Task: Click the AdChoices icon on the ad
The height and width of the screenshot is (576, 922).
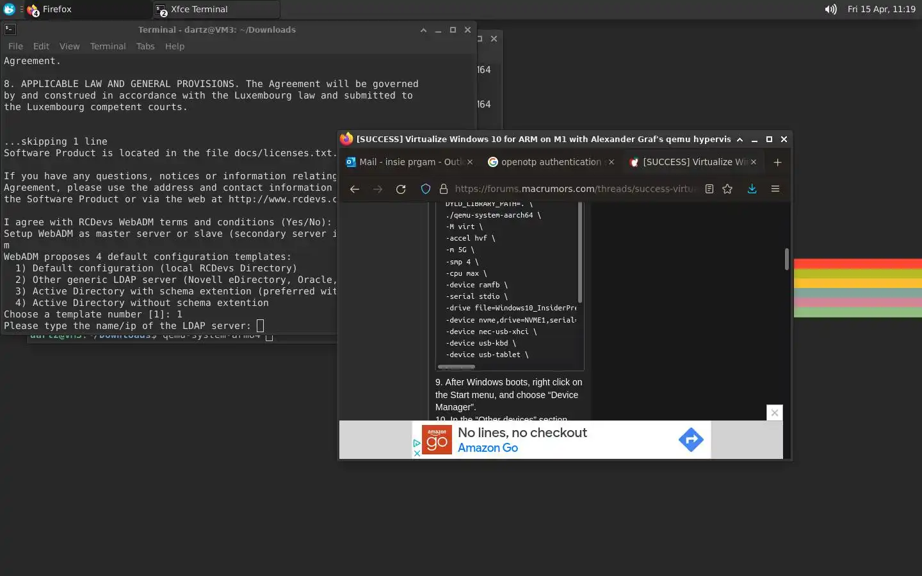Action: pyautogui.click(x=417, y=444)
